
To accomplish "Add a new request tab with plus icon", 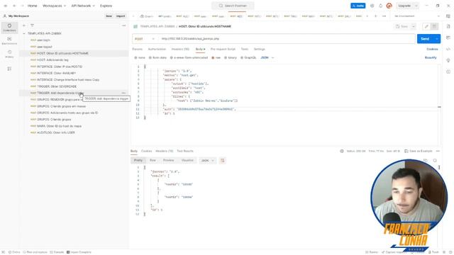I will pyautogui.click(x=375, y=16).
